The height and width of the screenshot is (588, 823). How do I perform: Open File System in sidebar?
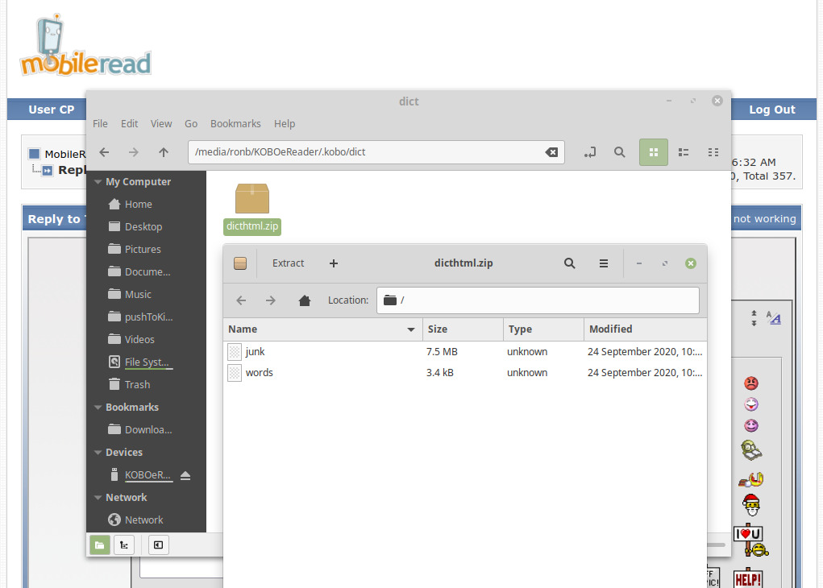pyautogui.click(x=147, y=362)
